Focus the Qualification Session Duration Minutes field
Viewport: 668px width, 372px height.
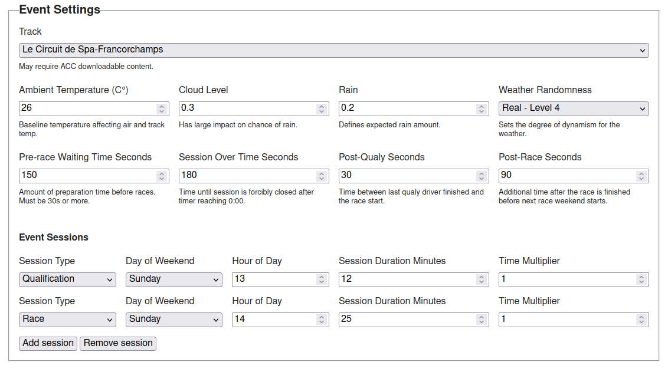[406, 279]
